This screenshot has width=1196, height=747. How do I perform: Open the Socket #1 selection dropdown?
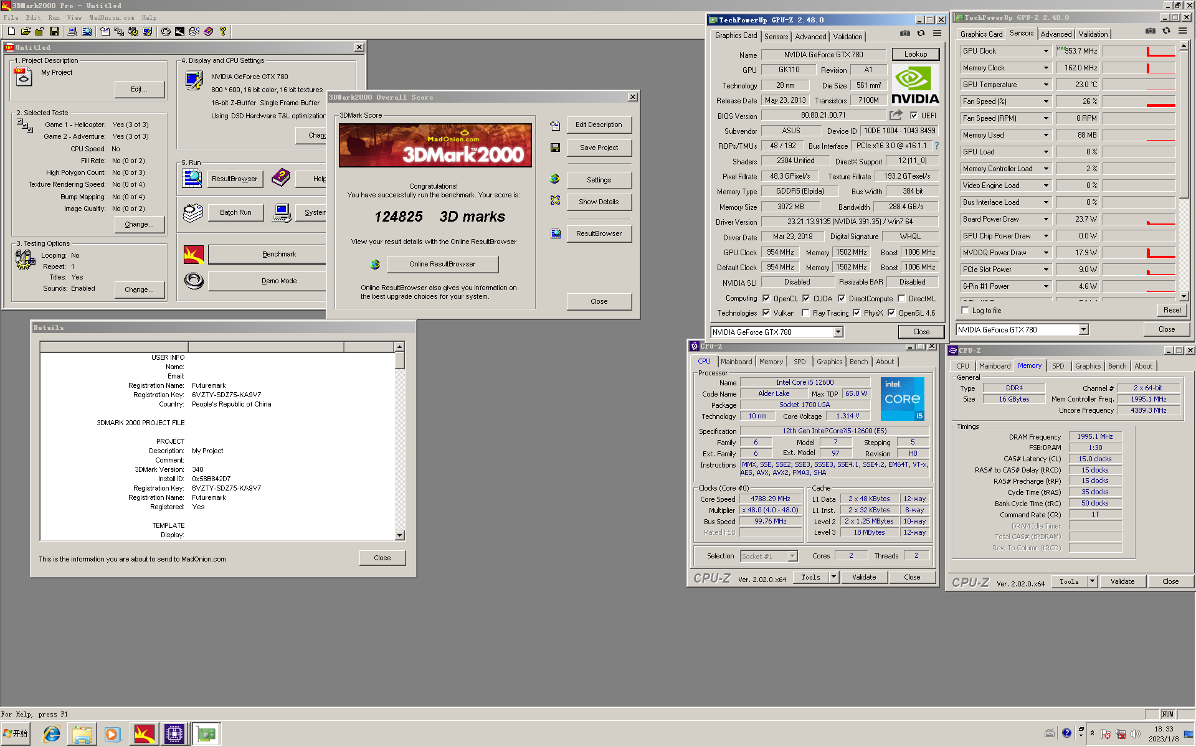point(793,557)
